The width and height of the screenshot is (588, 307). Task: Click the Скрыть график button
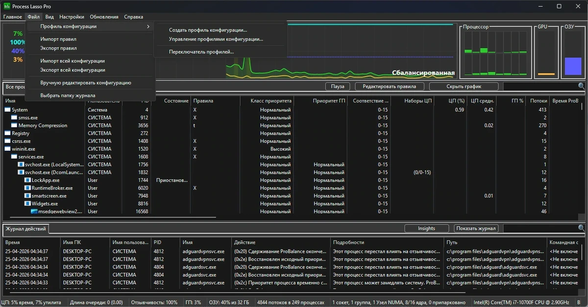coord(464,87)
